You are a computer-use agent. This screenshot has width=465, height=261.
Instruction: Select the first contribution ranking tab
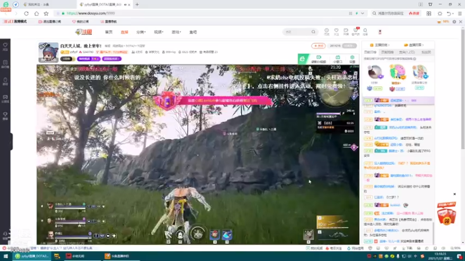[x=370, y=52]
